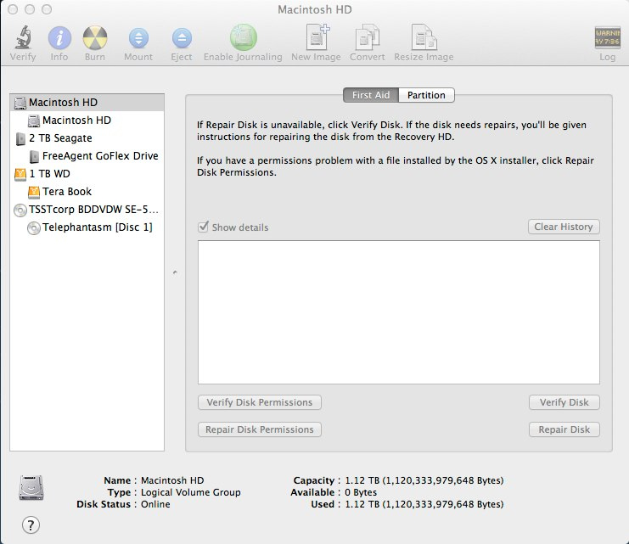
Task: Select the indented Macintosh HD volume
Action: click(x=87, y=121)
